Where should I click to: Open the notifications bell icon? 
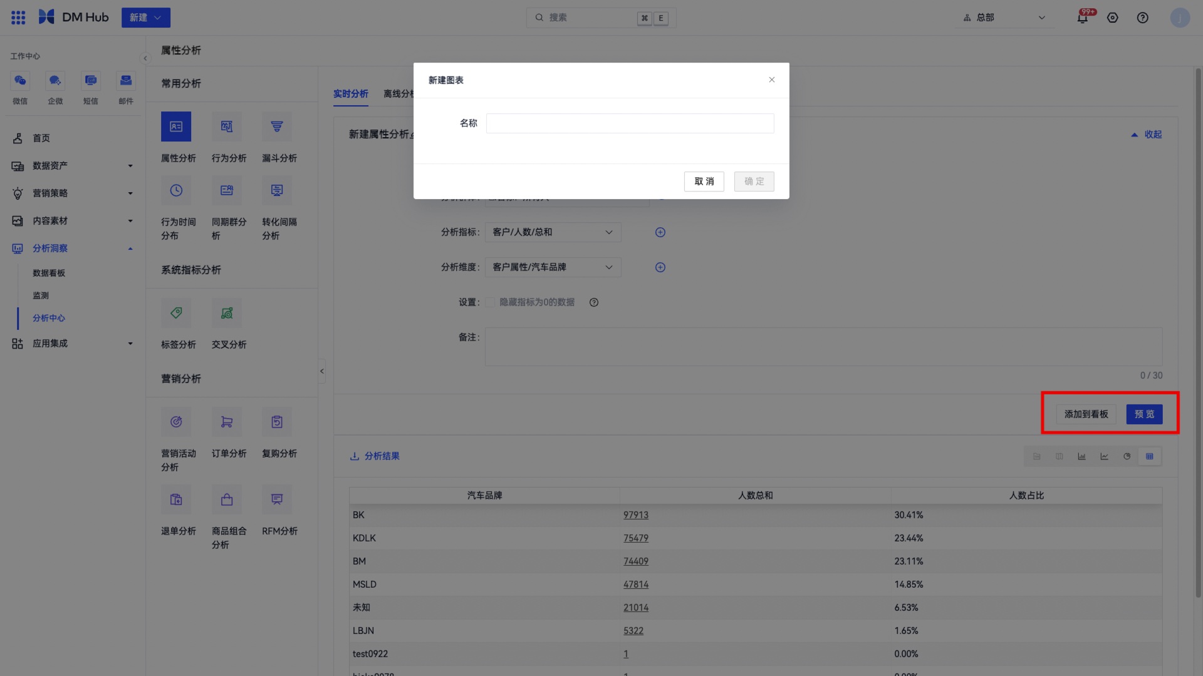(1083, 18)
